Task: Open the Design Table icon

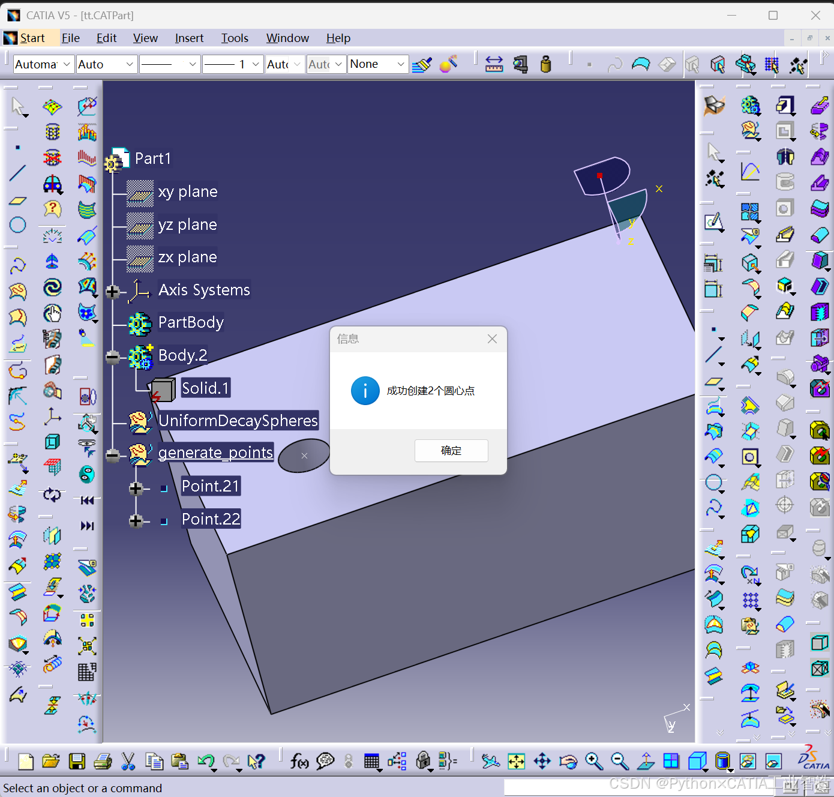Action: click(x=371, y=762)
